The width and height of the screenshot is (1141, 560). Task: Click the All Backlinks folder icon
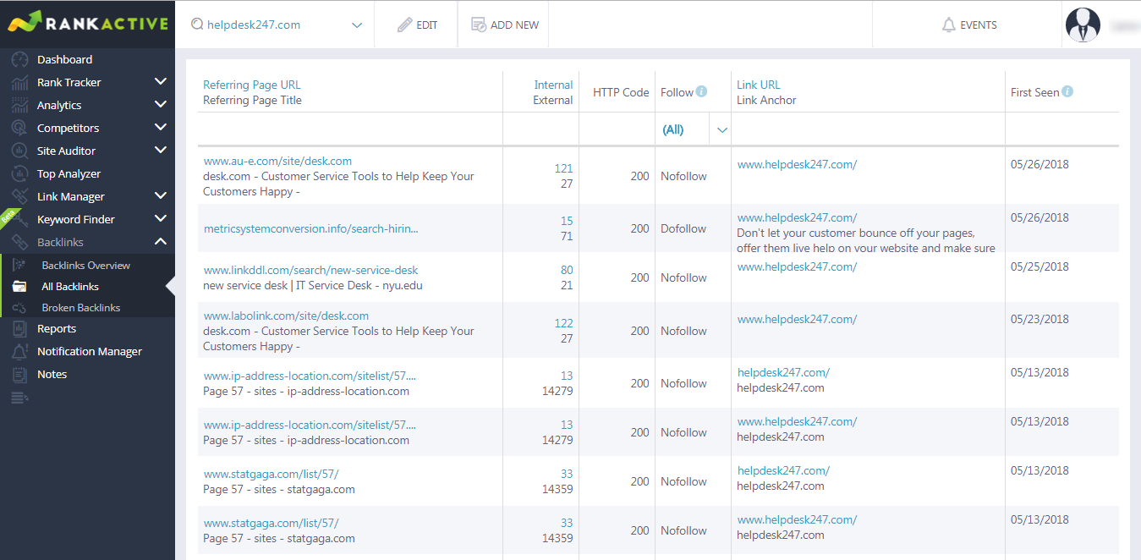[x=19, y=287]
